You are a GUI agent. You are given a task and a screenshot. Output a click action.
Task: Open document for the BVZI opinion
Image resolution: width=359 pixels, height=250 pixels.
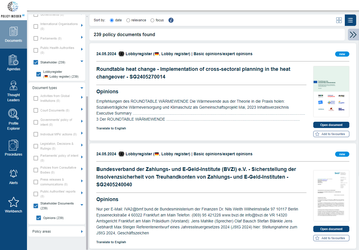click(x=331, y=229)
